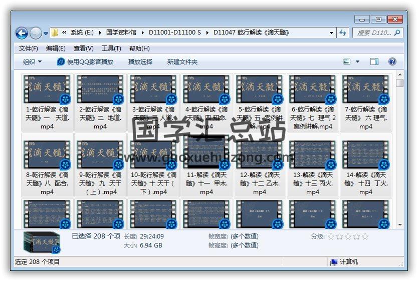Click the 新建文件夹 button
This screenshot has width=418, height=281.
click(182, 61)
